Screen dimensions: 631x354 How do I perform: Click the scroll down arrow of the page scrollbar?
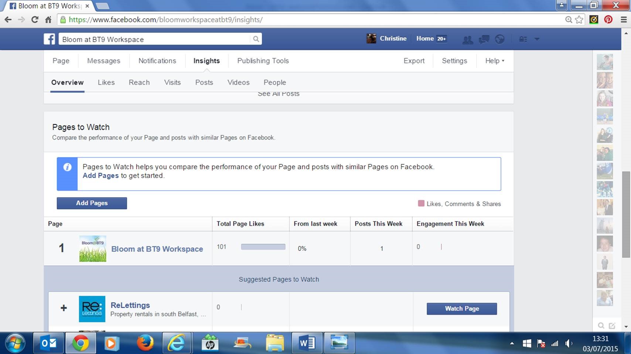(626, 326)
